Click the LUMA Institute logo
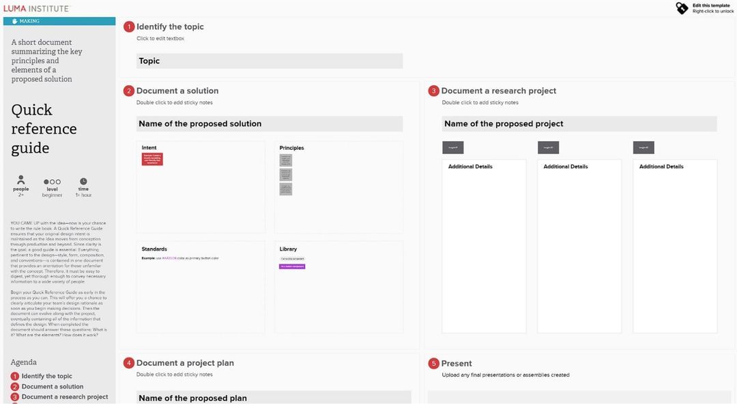The width and height of the screenshot is (737, 404). coord(35,8)
